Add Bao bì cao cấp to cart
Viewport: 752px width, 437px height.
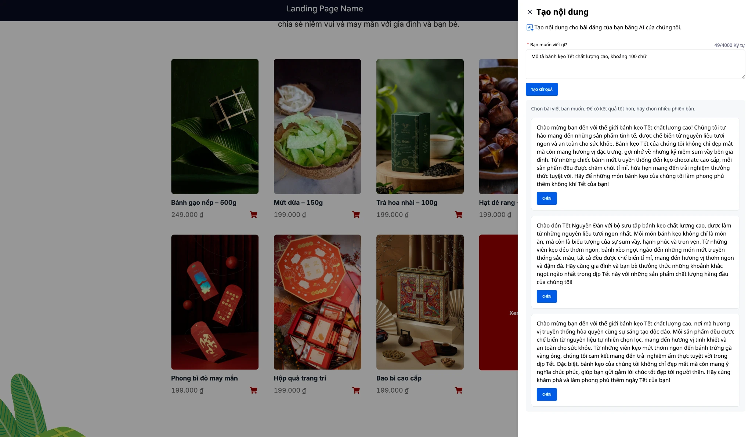[458, 390]
